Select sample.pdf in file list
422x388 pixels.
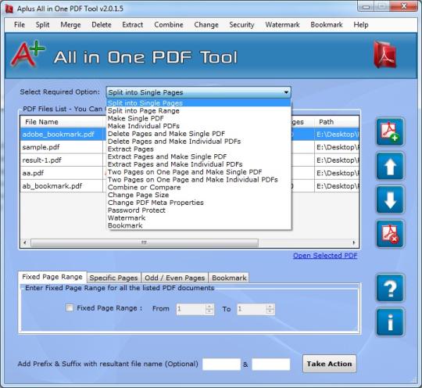click(41, 147)
